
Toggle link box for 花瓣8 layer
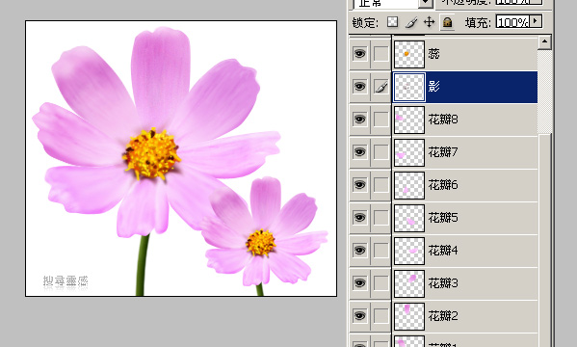(x=380, y=120)
